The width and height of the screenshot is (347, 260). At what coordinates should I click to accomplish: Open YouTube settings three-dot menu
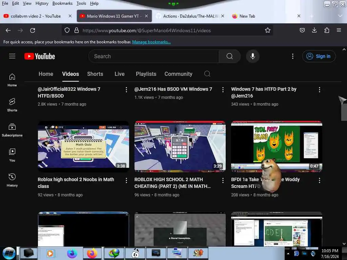pos(292,57)
